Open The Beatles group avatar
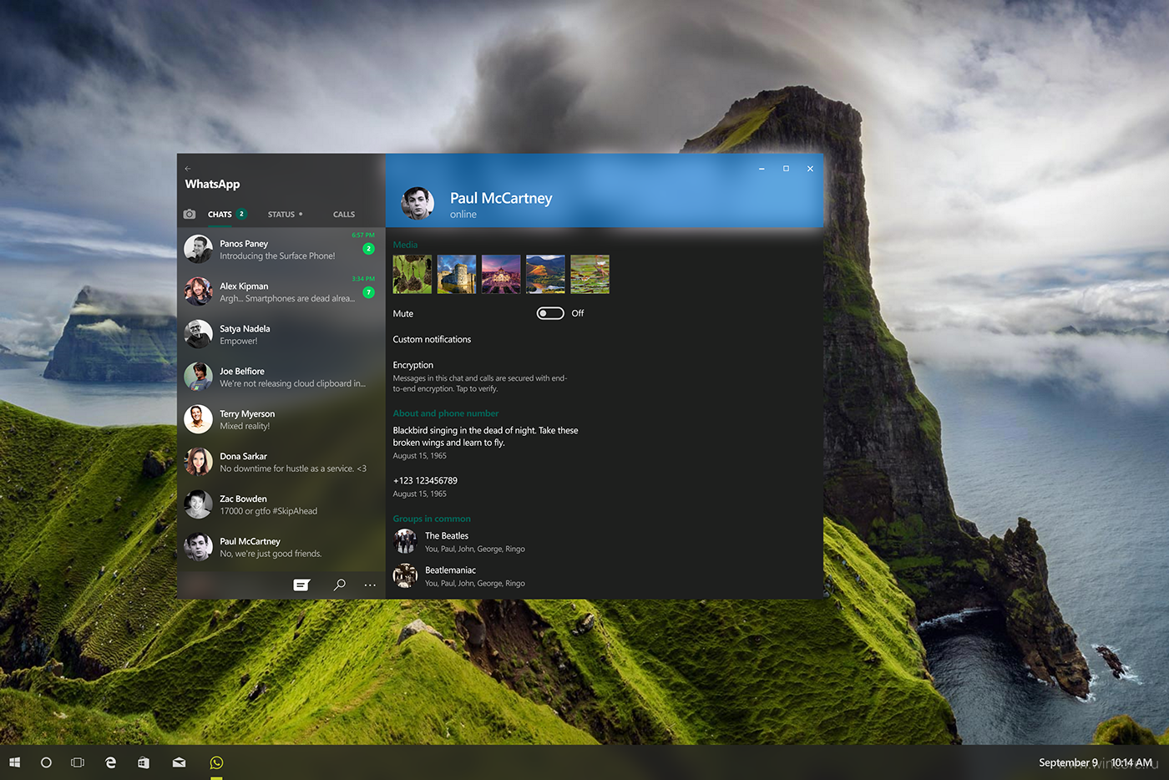The width and height of the screenshot is (1169, 780). click(x=406, y=541)
